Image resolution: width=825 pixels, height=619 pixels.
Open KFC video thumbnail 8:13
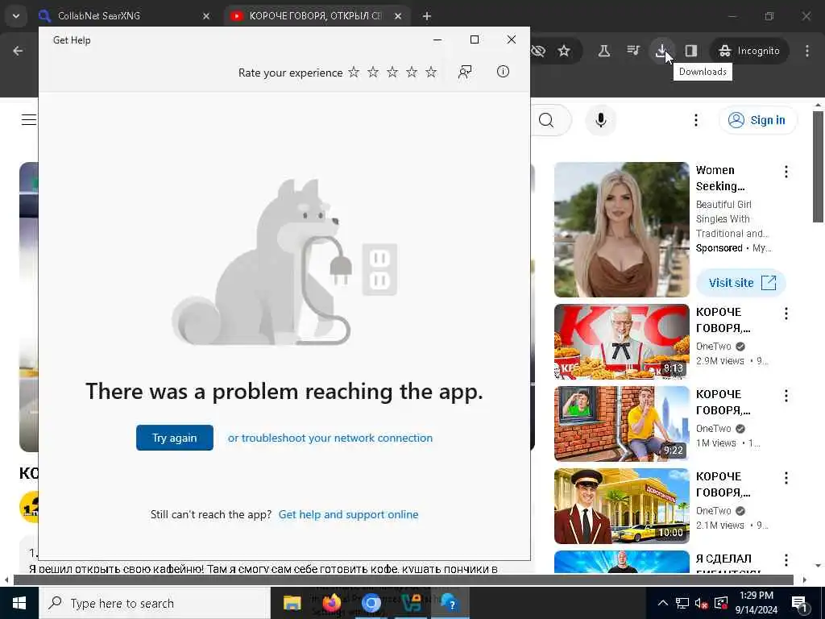[621, 342]
